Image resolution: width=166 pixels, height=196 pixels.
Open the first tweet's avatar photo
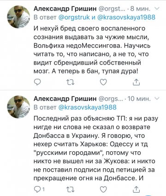(18, 17)
